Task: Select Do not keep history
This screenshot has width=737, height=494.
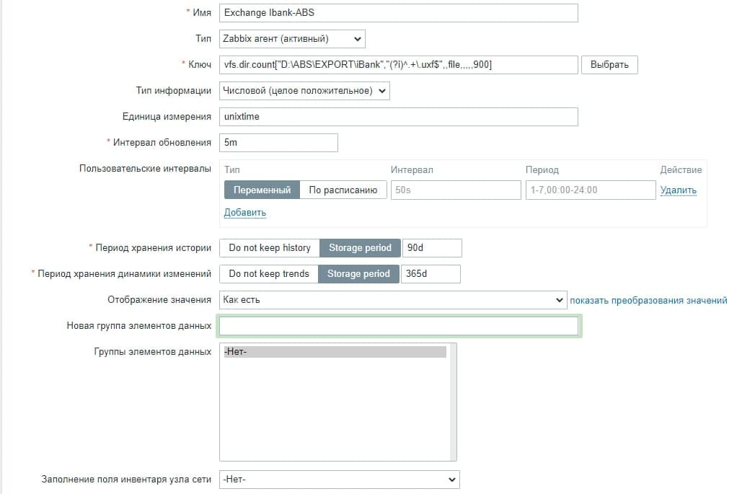Action: tap(269, 247)
